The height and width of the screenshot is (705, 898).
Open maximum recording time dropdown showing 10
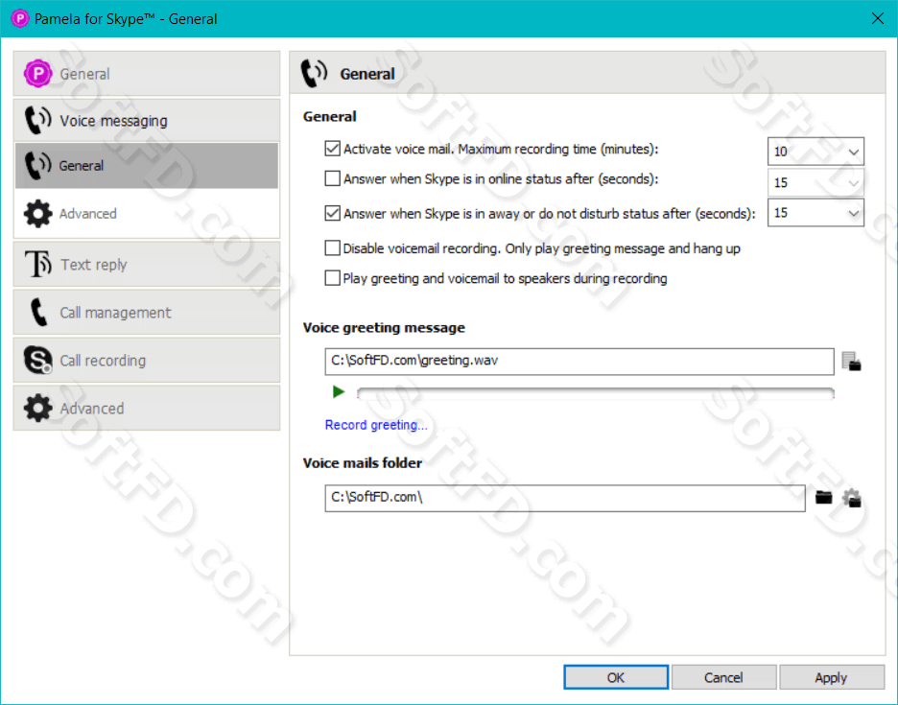[x=815, y=152]
